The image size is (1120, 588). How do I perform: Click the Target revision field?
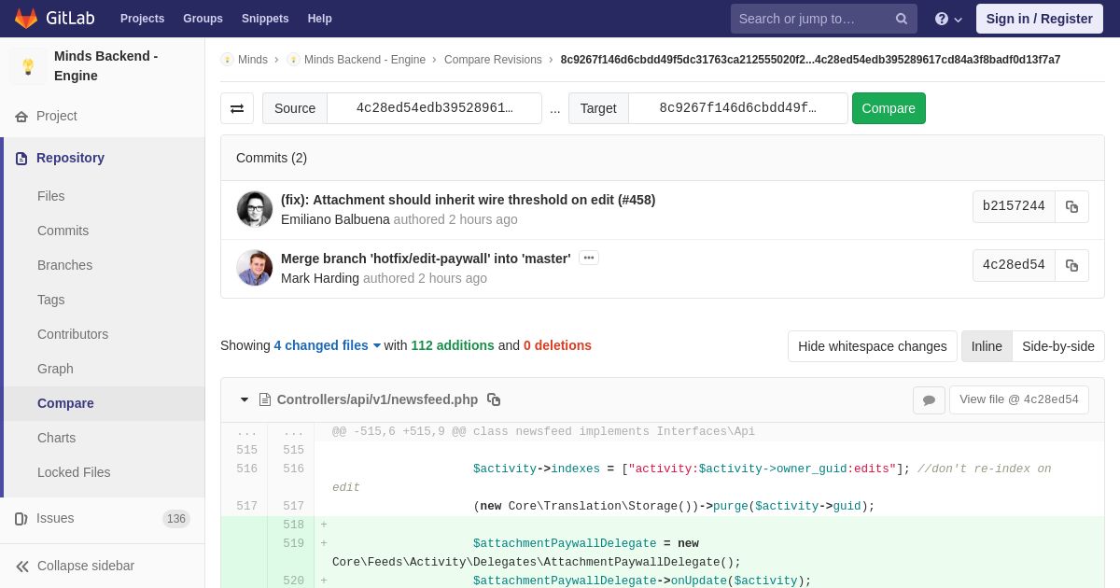(737, 108)
